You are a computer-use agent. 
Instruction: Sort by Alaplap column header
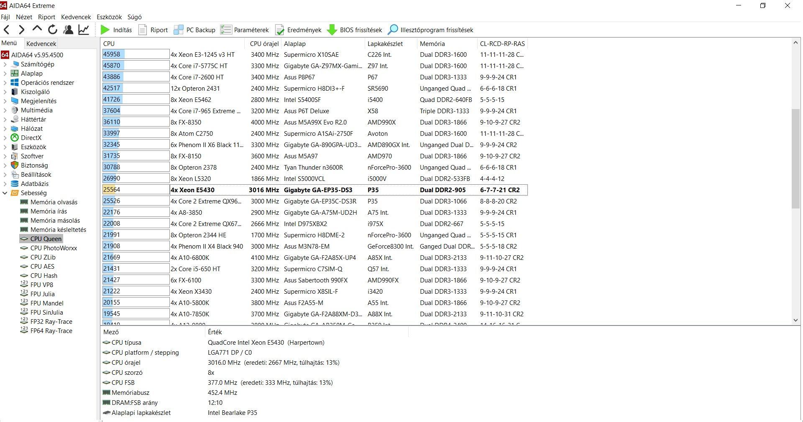323,43
